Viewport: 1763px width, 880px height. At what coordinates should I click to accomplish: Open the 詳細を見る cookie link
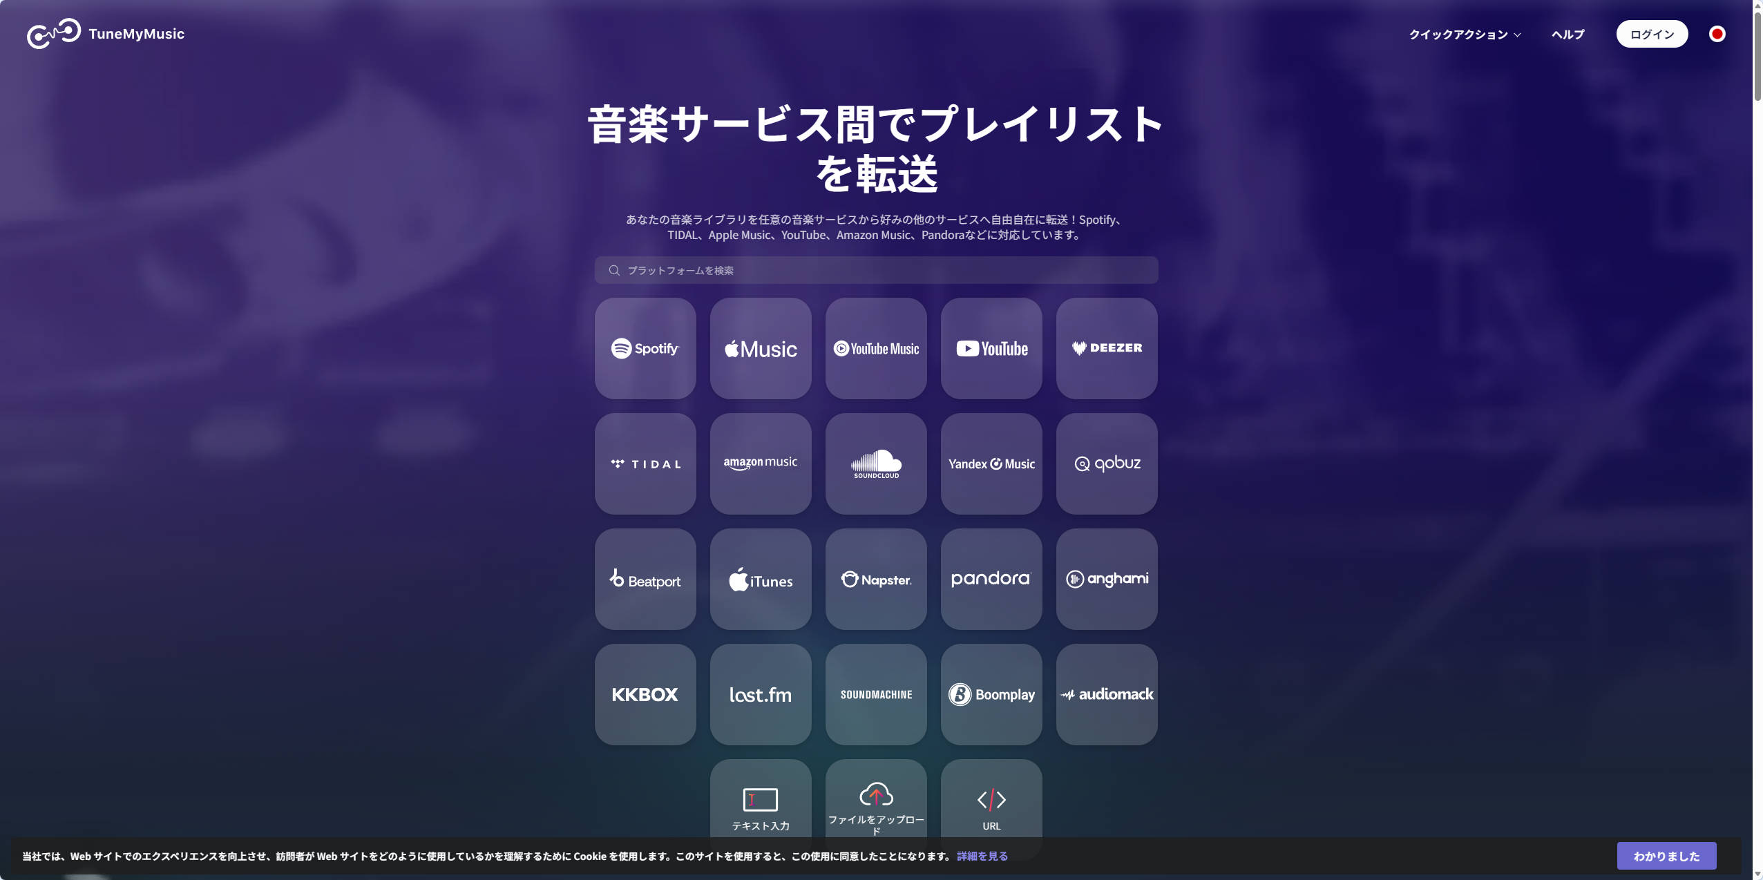tap(982, 856)
